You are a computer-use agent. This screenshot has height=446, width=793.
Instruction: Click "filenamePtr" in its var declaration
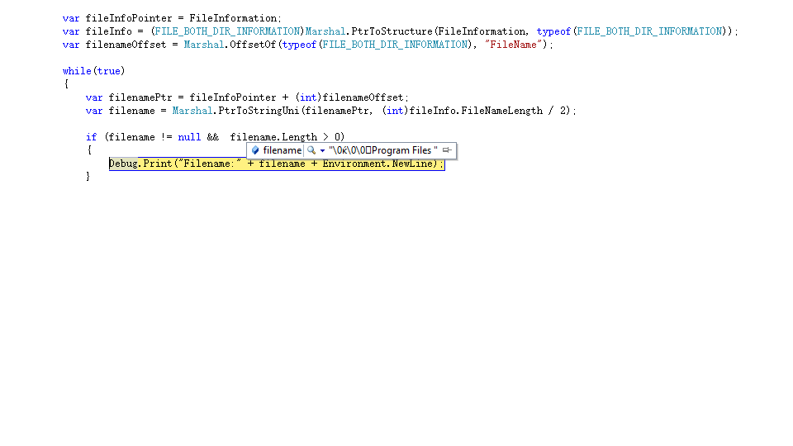click(140, 97)
